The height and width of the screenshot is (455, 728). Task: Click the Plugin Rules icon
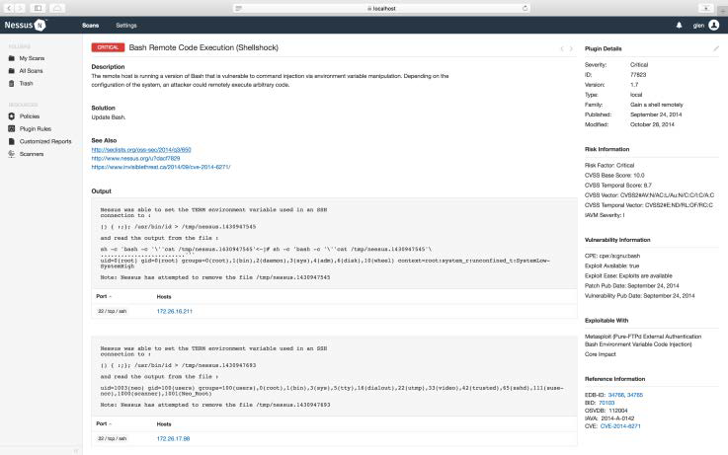(x=12, y=129)
